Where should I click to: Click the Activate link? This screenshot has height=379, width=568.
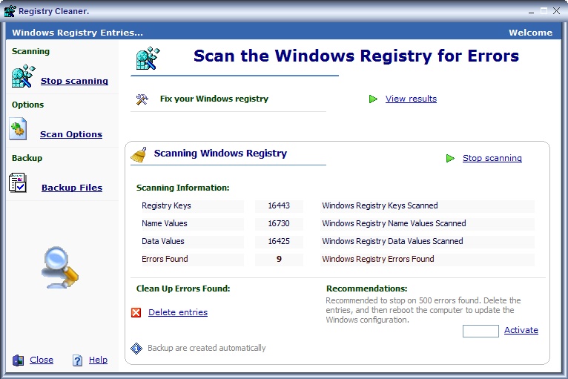[521, 330]
